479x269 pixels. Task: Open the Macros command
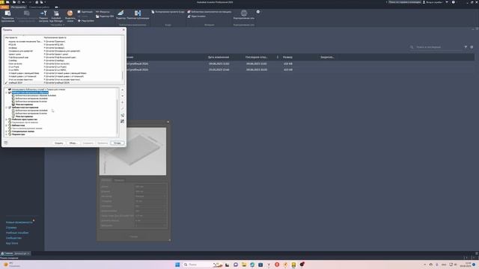pos(103,12)
